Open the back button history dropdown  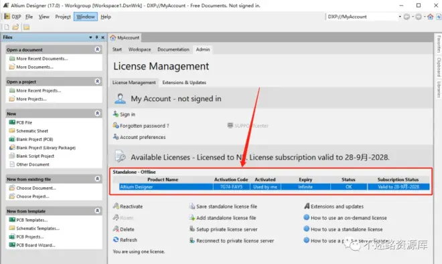(413, 17)
